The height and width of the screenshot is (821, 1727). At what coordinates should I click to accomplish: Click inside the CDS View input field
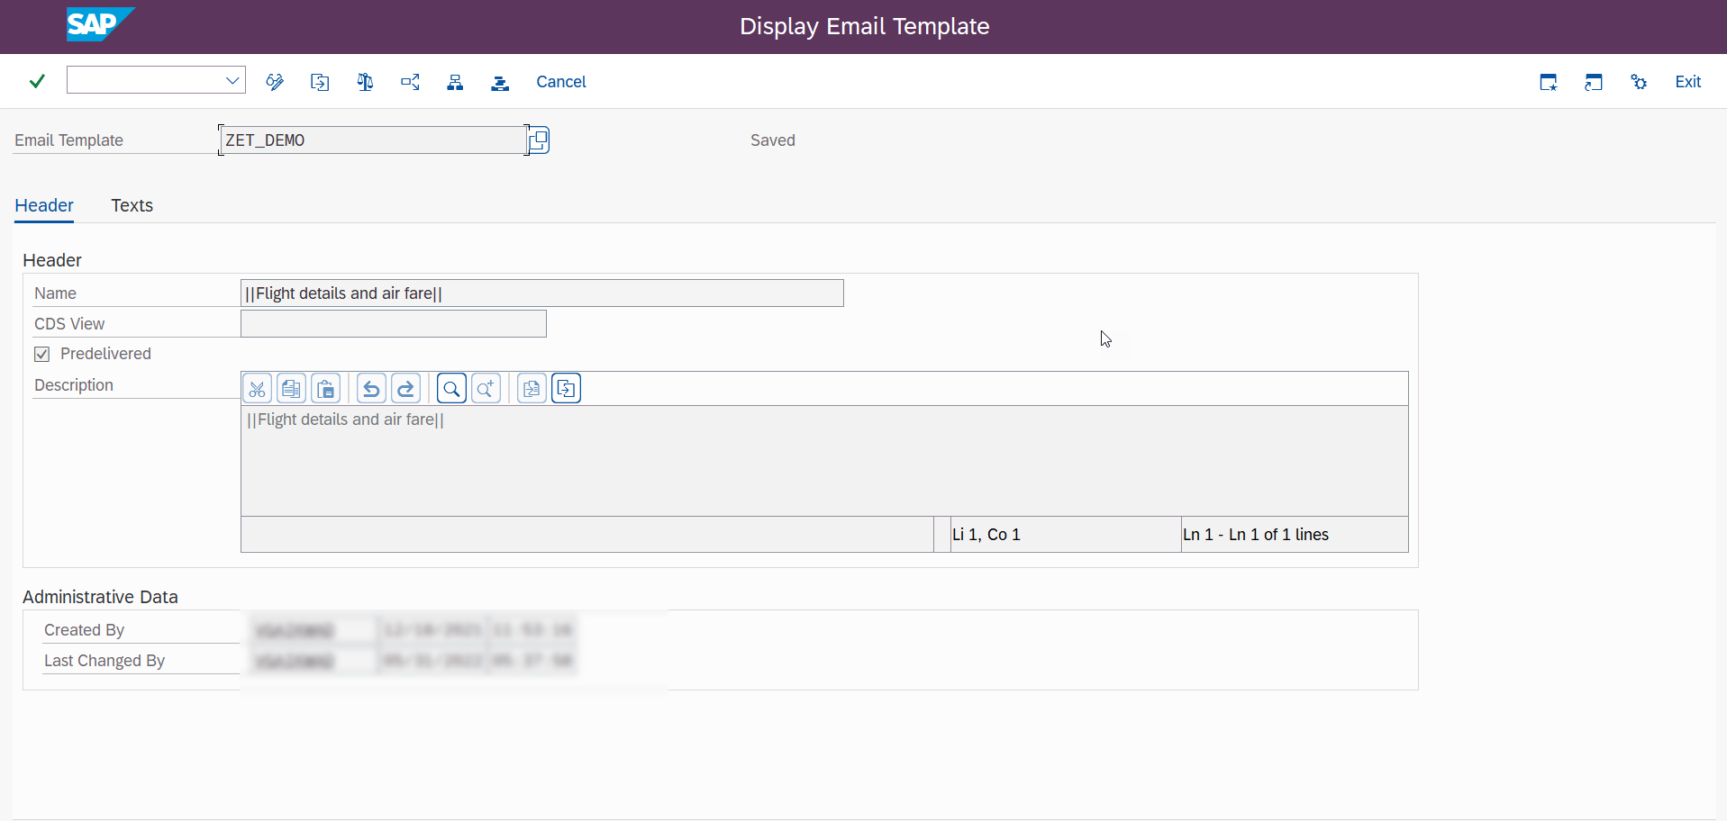[x=393, y=323]
